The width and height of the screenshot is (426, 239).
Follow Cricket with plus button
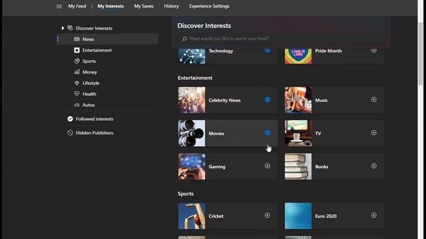268,215
